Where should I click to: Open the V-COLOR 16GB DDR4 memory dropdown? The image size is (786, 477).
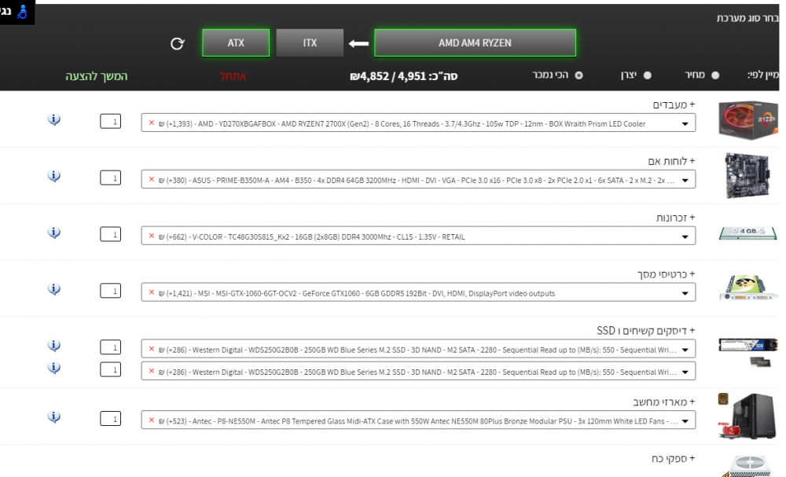click(x=418, y=237)
